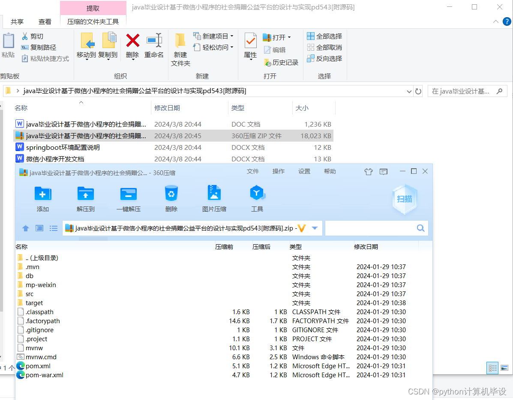The height and width of the screenshot is (400, 513).
Task: Select the 微信小程序开发文档 file
Action: pos(174,159)
